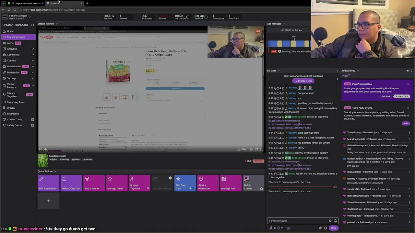Open stream preview settings gear
Viewport: 415px width, 233px height.
[251, 150]
